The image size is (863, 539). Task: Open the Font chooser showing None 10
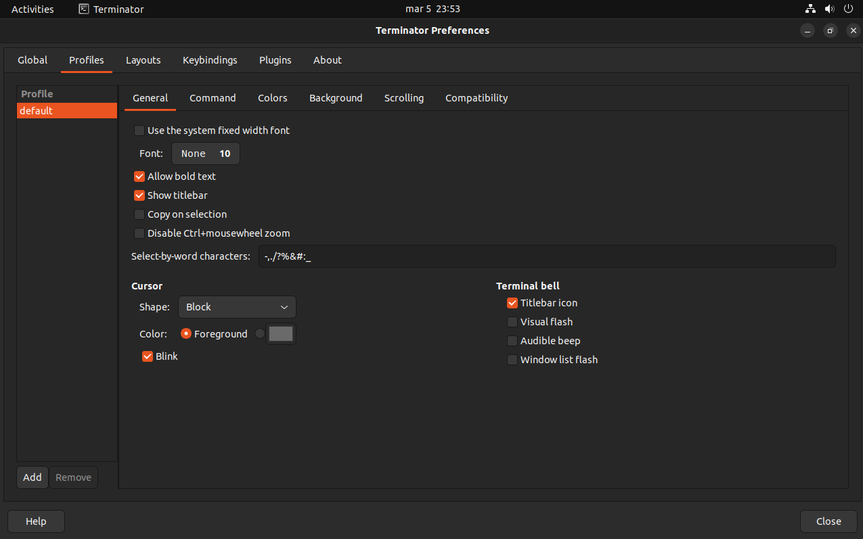click(206, 154)
